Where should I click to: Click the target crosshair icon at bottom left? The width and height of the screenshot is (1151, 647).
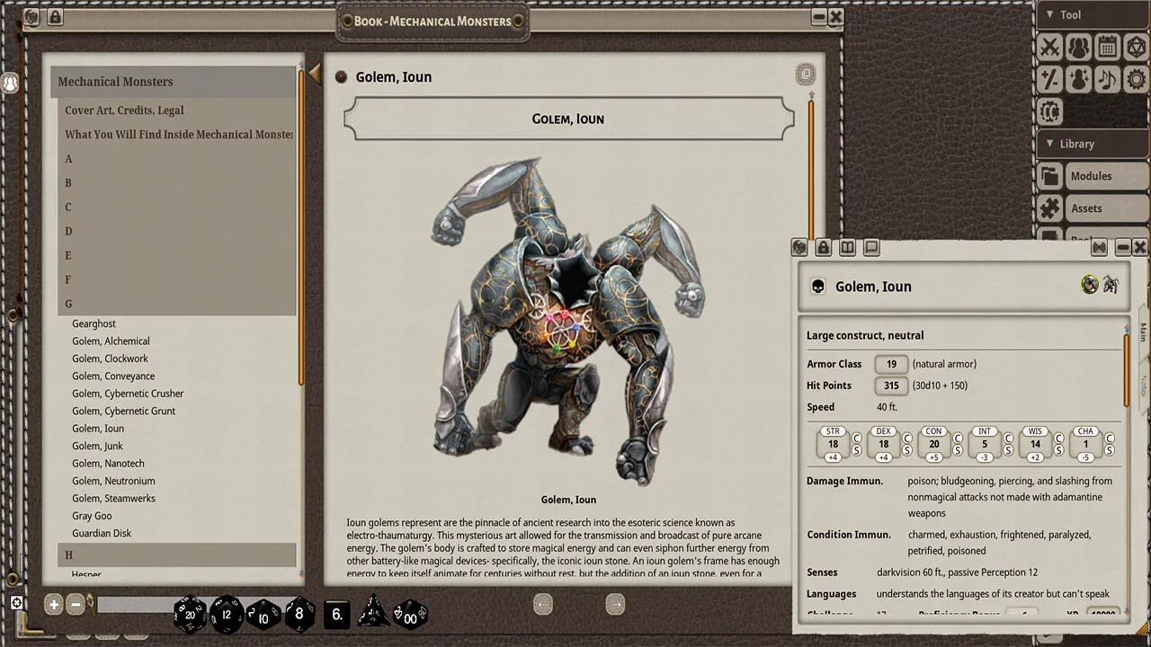pos(16,602)
